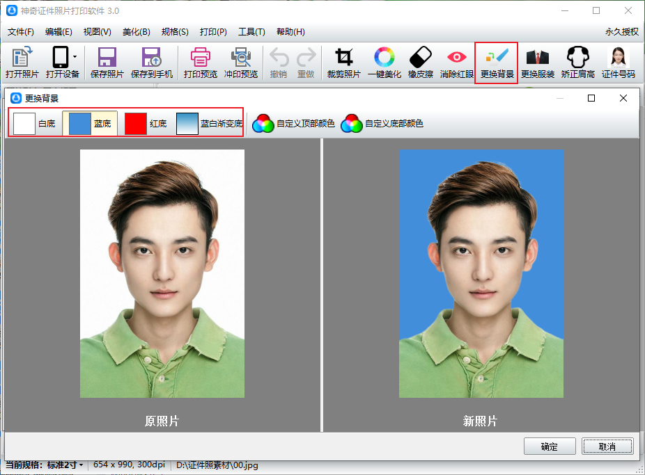
Task: Select the 橡皮擦 eraser tool
Action: [421, 63]
